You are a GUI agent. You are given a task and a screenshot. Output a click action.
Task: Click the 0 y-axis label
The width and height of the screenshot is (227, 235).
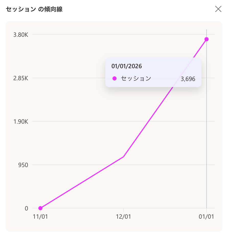tap(26, 208)
